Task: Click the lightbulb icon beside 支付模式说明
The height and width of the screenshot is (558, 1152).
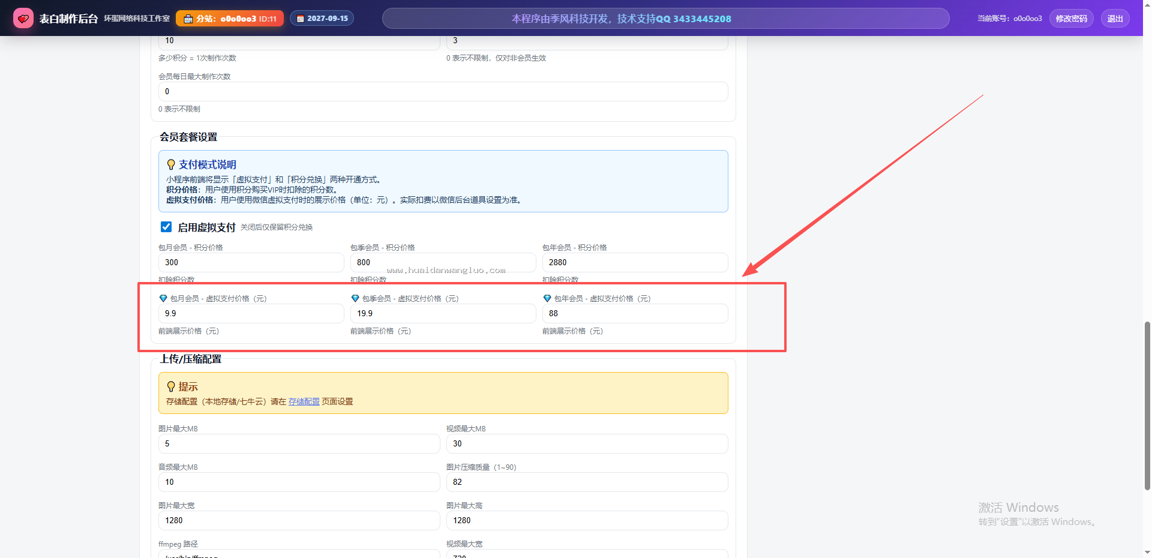Action: point(171,164)
